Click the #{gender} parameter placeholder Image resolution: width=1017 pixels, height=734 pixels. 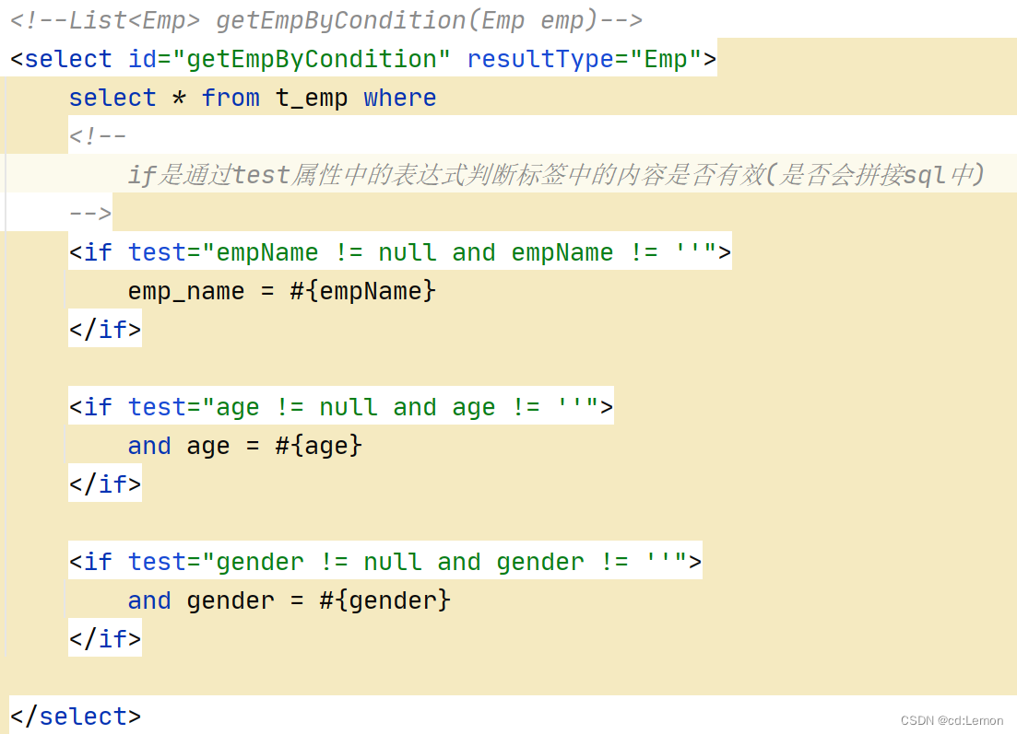pos(386,600)
